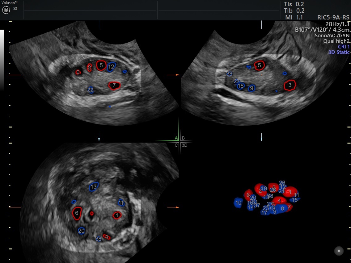This screenshot has width=351, height=263.
Task: Select the B quadrant tab
Action: click(x=183, y=138)
